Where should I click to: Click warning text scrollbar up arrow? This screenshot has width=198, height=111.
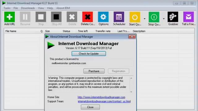(131, 78)
